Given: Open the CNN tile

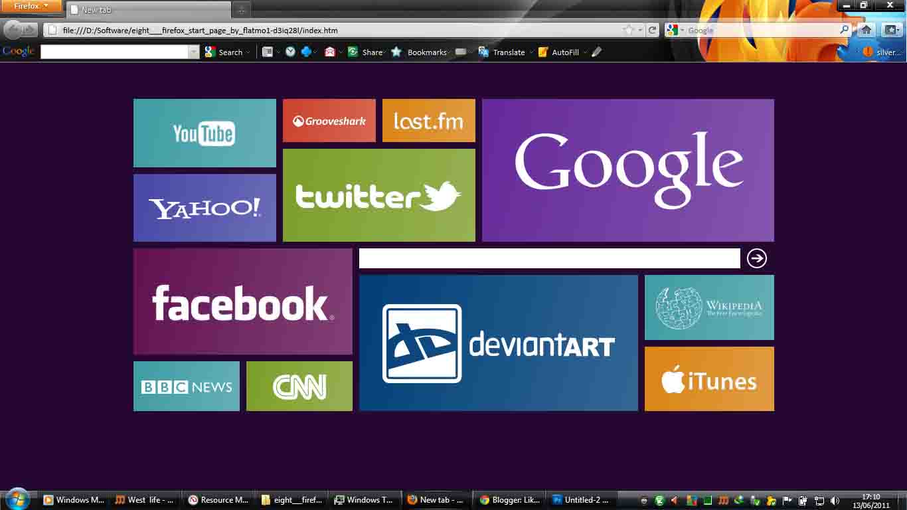Looking at the screenshot, I should point(299,386).
